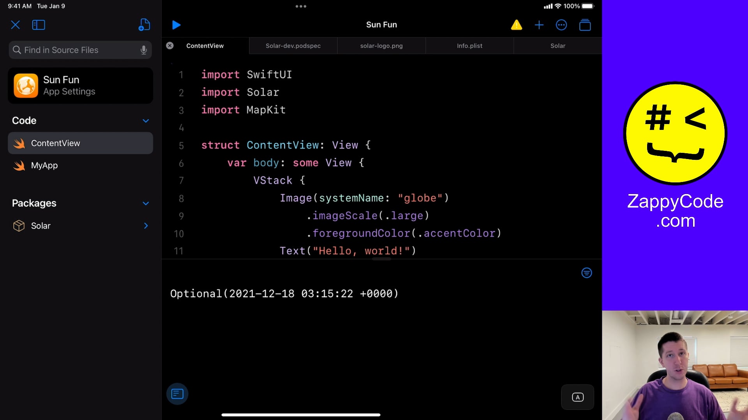This screenshot has width=748, height=420.
Task: Click the "import MapKit" code line
Action: 243,110
